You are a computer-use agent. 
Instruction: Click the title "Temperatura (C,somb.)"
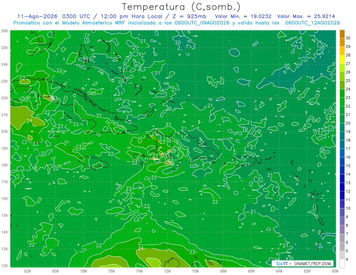coord(181,7)
